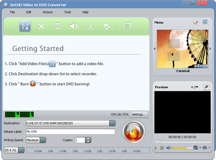Click the preview display mode icon
The image size is (216, 160).
coord(196,148)
